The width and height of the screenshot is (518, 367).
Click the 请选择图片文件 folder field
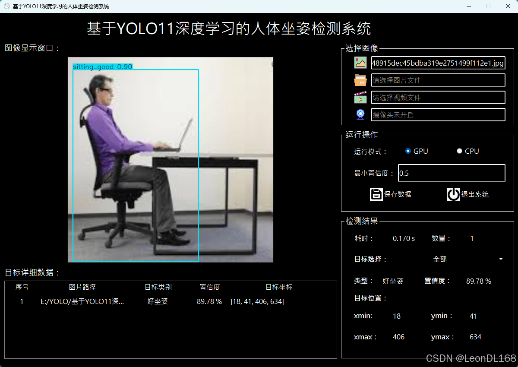438,80
